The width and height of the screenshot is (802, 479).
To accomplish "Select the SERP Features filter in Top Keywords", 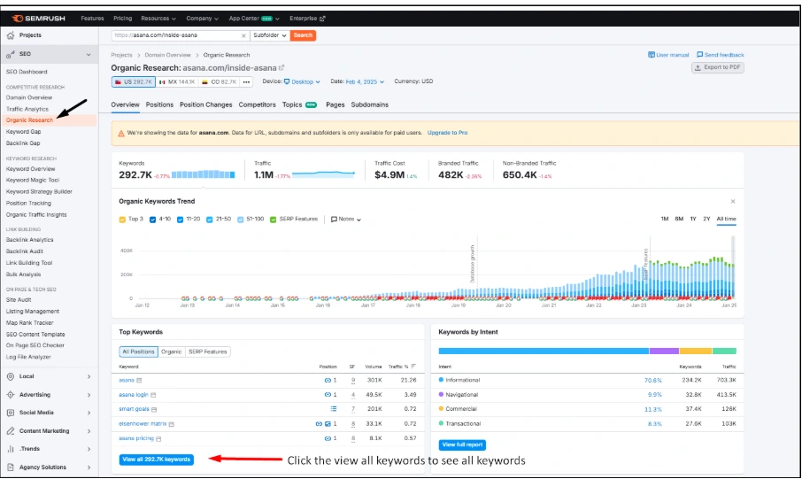I will (208, 352).
